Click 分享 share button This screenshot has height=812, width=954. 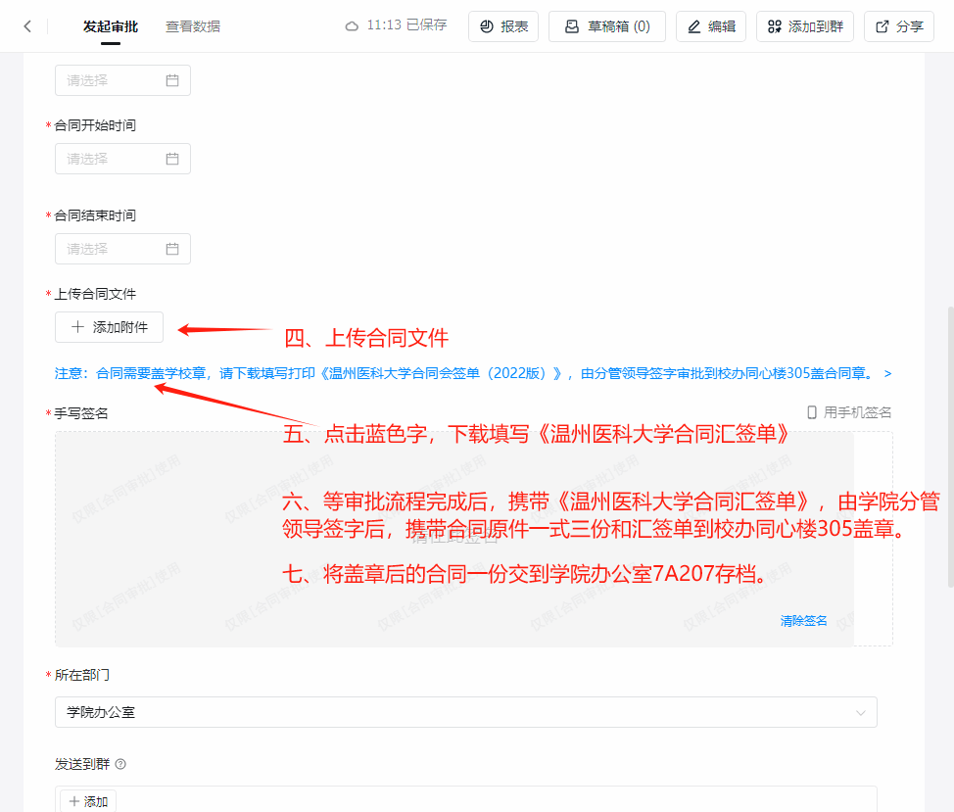pos(899,26)
